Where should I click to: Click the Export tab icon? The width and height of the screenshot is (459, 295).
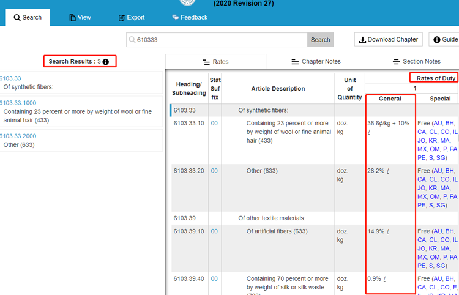coord(121,18)
